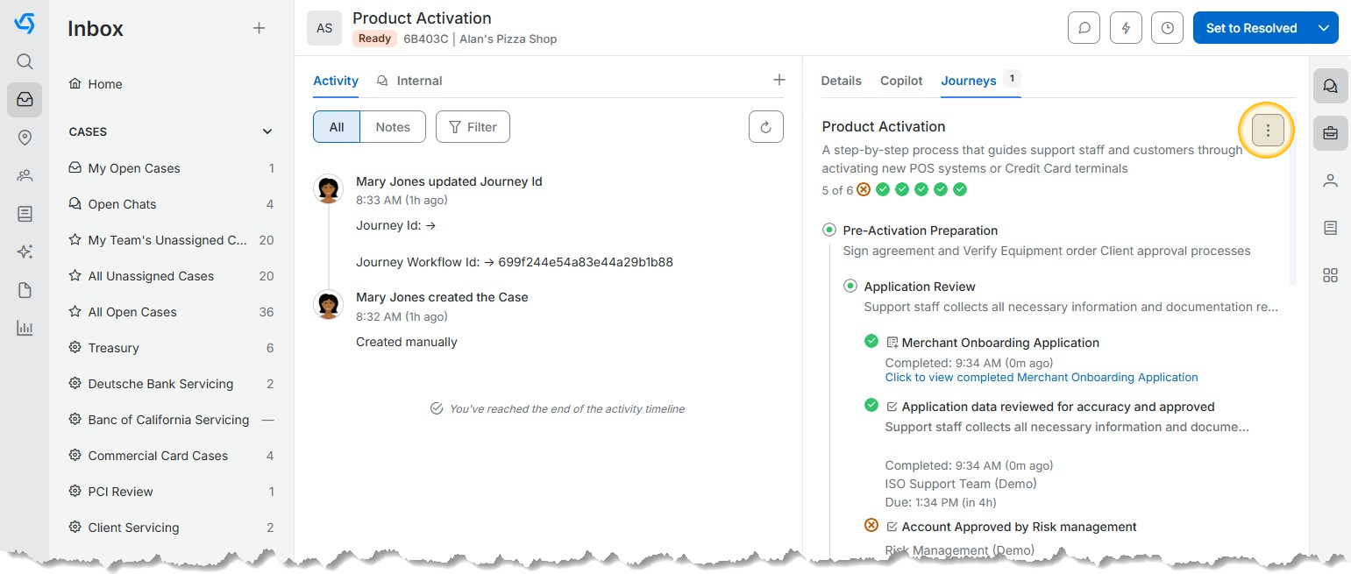Click the Set to Resolved button
Viewport: 1351px width, 574px height.
click(1251, 28)
